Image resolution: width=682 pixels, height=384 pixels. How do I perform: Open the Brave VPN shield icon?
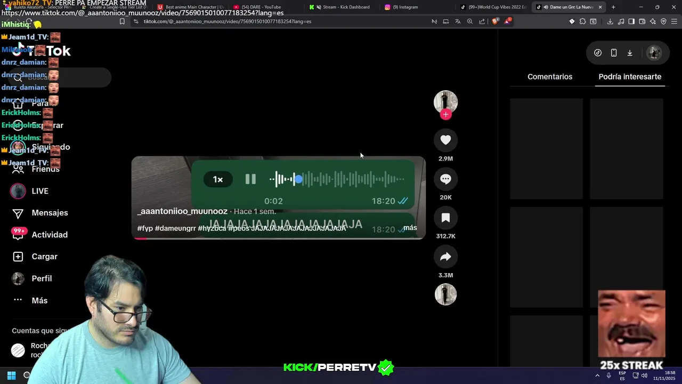(x=663, y=21)
